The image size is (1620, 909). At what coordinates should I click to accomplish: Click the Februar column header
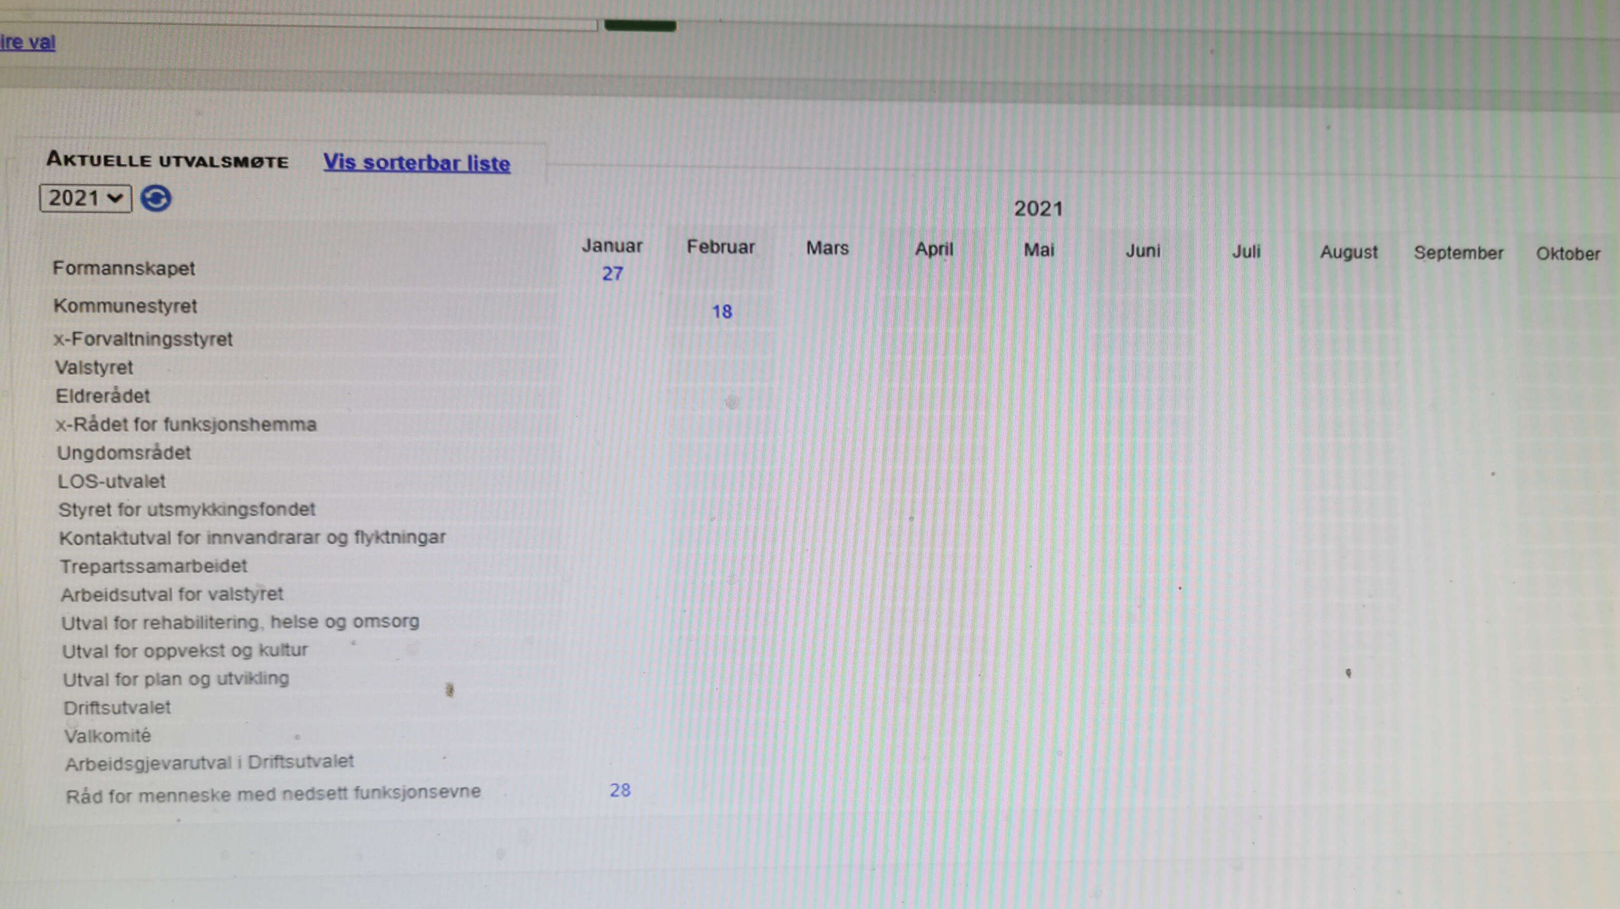tap(720, 247)
